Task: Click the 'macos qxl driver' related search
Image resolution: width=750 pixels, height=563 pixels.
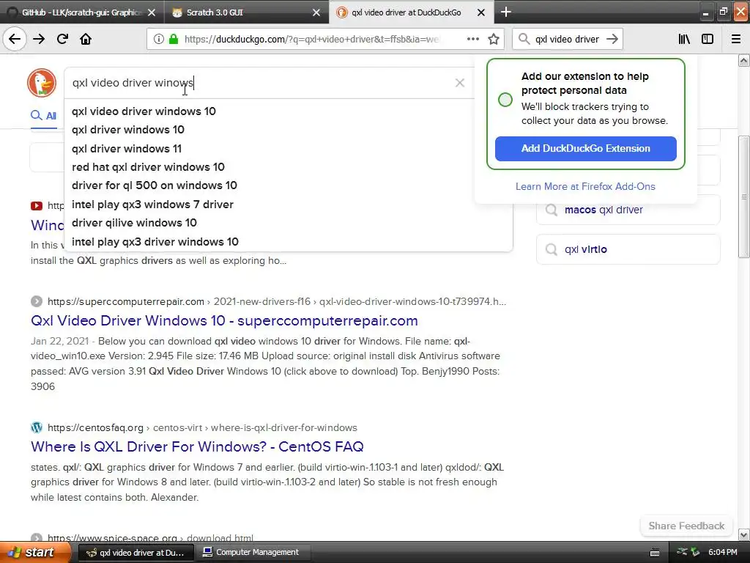Action: (x=628, y=210)
